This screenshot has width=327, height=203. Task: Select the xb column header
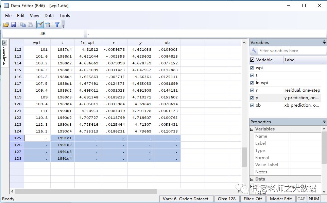[167, 43]
